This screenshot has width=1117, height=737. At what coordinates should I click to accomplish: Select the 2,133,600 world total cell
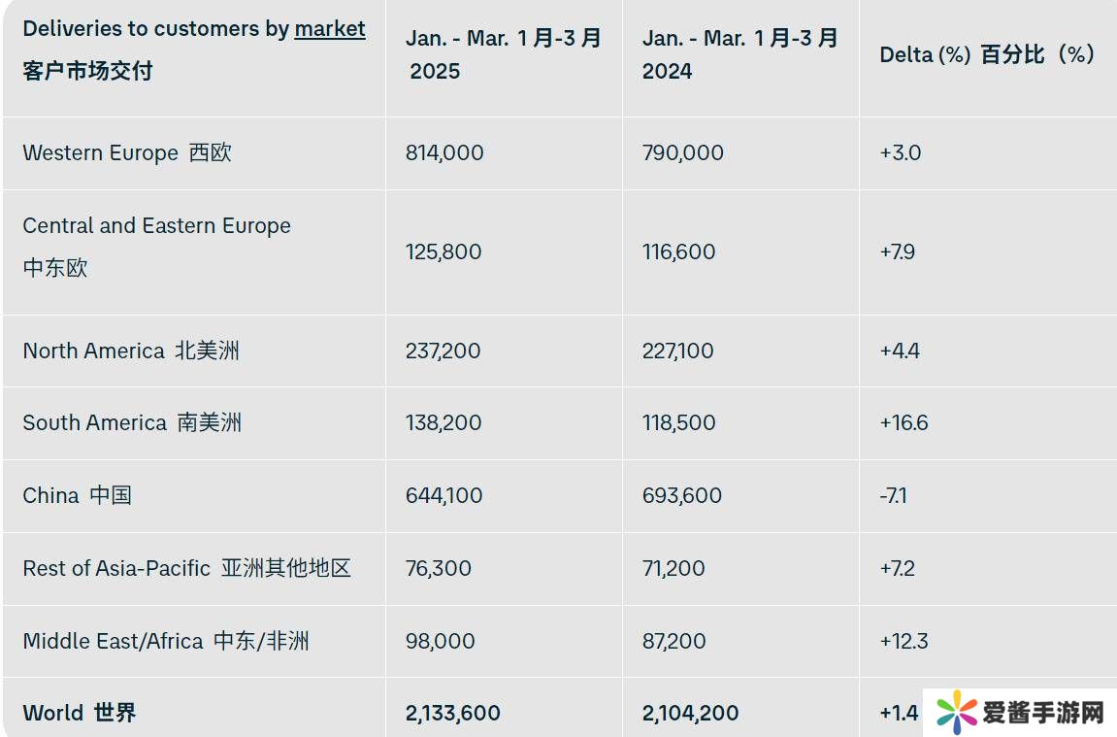click(x=453, y=713)
